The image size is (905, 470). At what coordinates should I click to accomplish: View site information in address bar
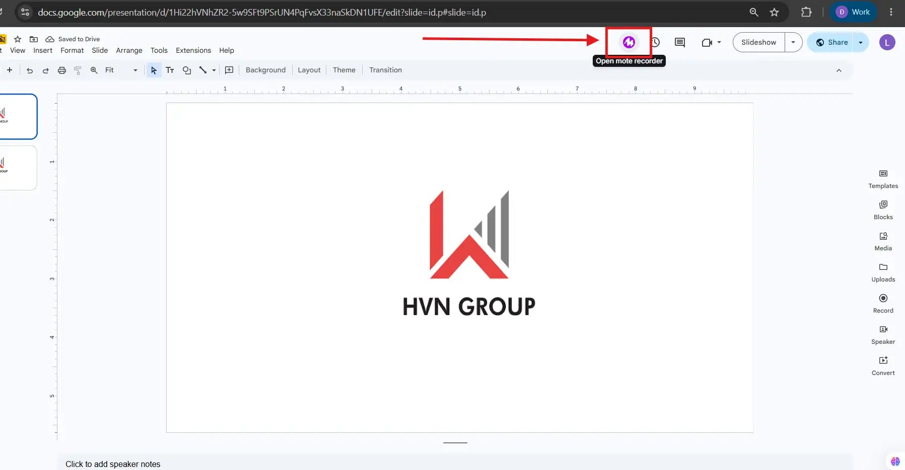[25, 12]
